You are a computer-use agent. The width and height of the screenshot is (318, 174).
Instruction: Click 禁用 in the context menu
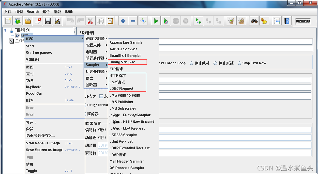point(30,164)
